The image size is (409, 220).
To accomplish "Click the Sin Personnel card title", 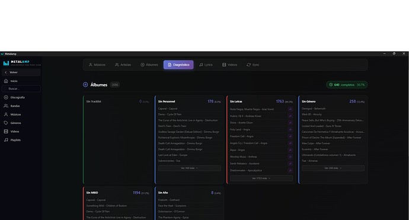I will [167, 101].
